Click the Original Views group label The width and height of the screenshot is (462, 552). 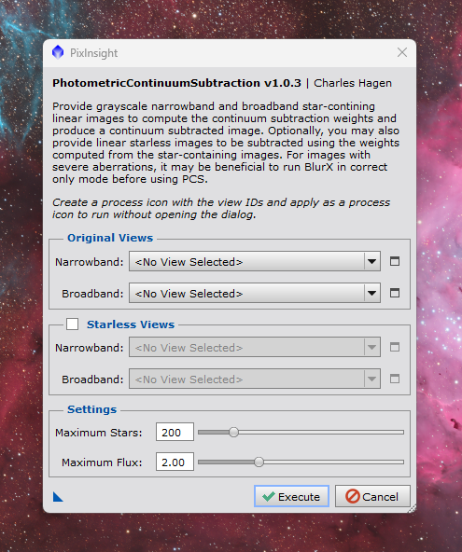point(110,238)
